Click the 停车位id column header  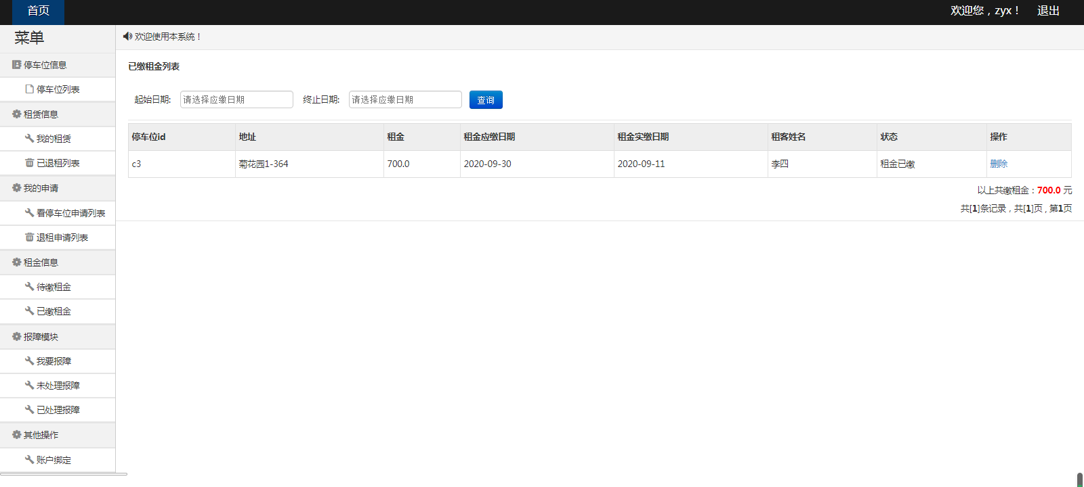pyautogui.click(x=182, y=137)
